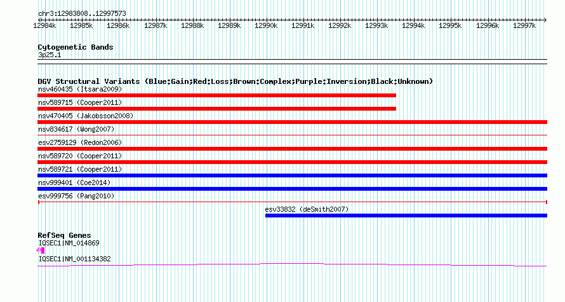Image resolution: width=565 pixels, height=302 pixels.
Task: Select blue gain bar under nsv589721
Action: [x=292, y=175]
